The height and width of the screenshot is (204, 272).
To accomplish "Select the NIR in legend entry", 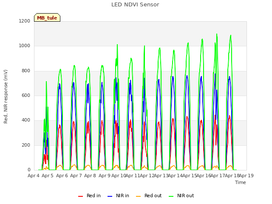I will click(118, 195).
